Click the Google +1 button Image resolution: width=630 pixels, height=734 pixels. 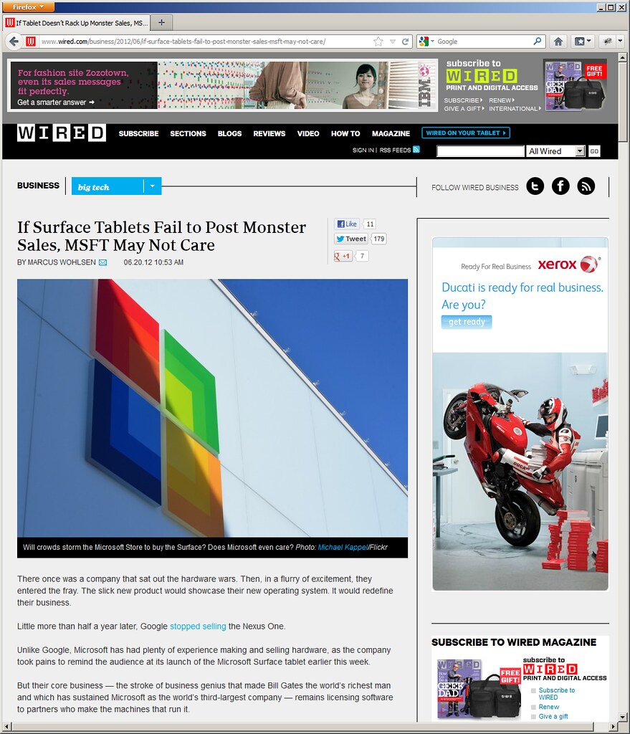[x=342, y=256]
